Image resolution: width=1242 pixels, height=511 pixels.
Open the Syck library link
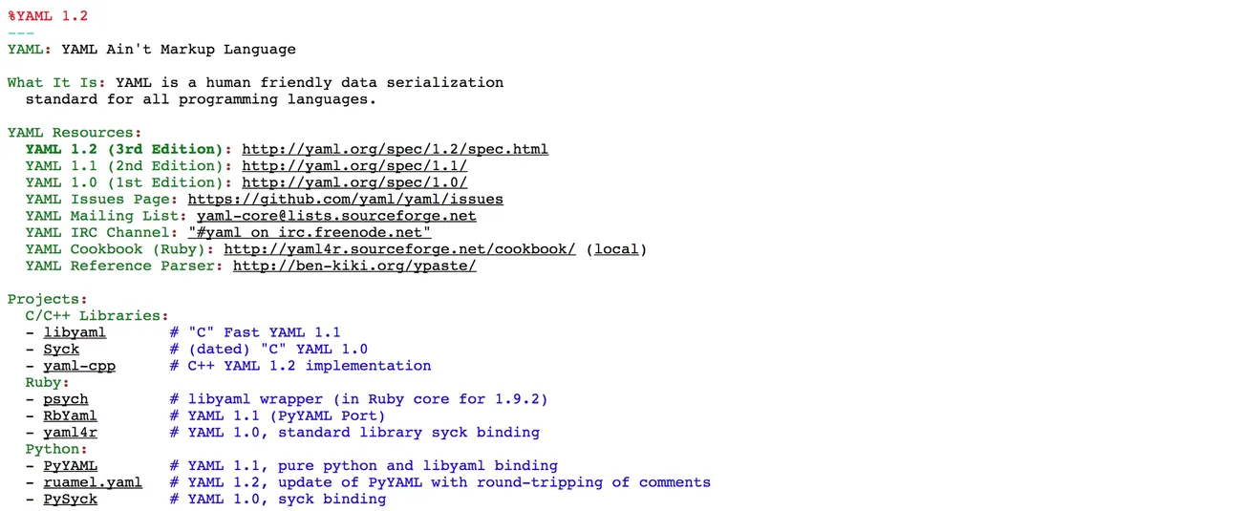[x=61, y=350]
